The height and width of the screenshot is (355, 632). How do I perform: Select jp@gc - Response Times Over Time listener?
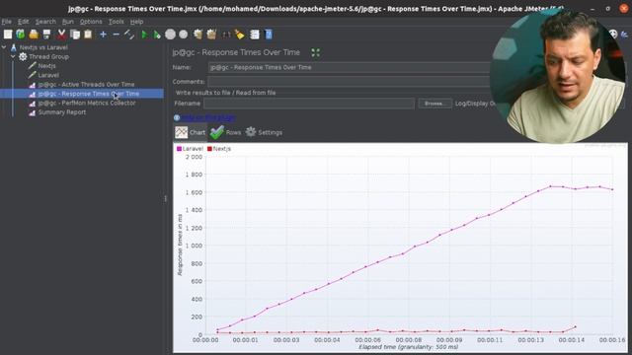89,94
